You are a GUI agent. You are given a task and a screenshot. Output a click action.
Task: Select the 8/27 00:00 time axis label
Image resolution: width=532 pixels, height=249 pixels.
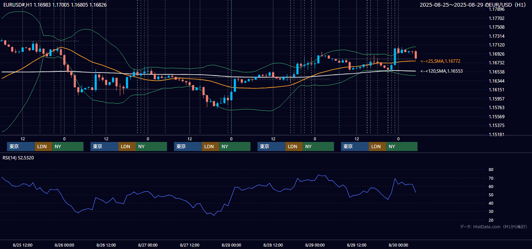pyautogui.click(x=148, y=245)
